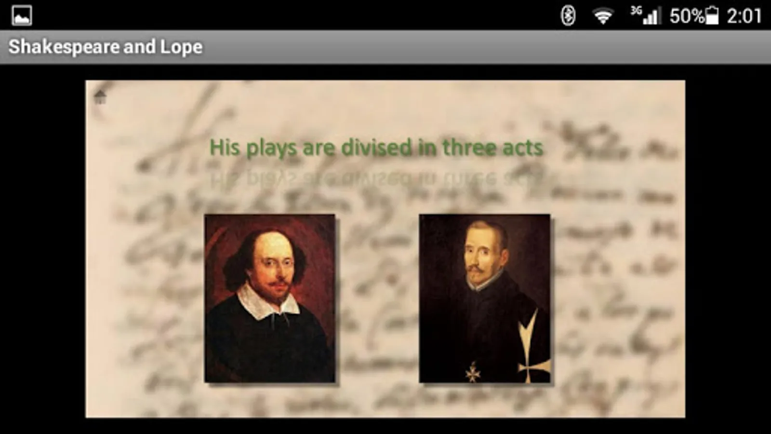Tap the 3G mobile signal indicator

[x=645, y=15]
